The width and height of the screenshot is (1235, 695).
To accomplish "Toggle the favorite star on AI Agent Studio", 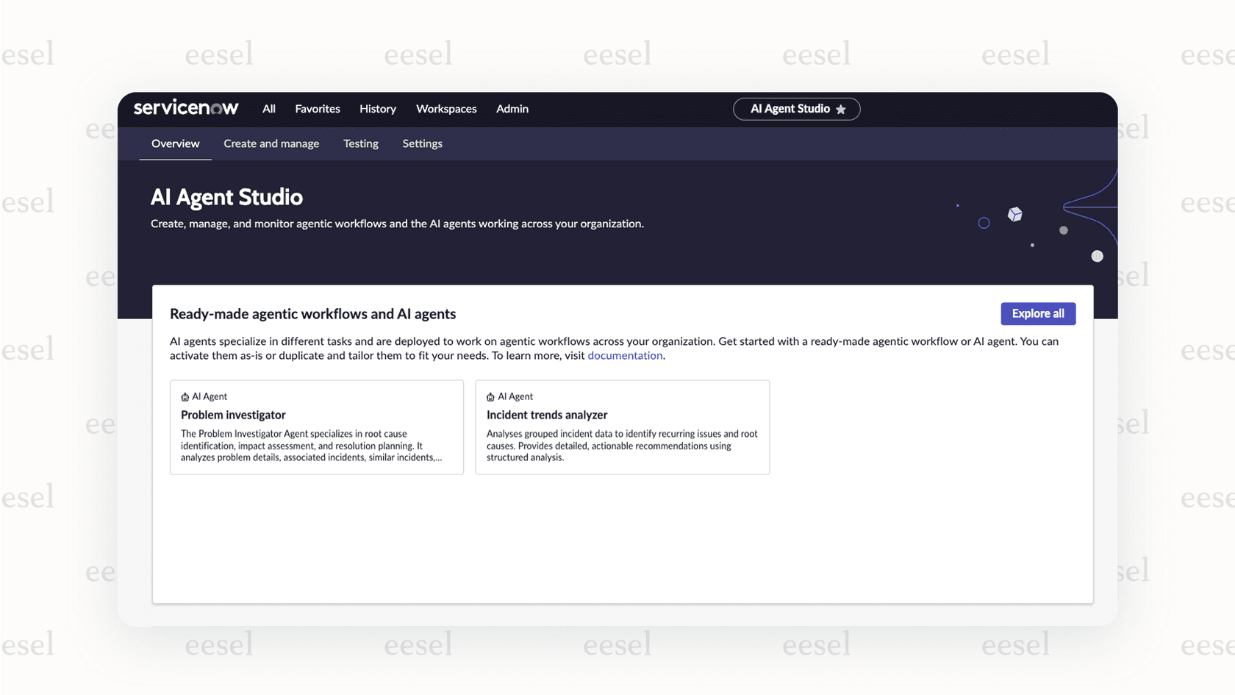I will [840, 109].
